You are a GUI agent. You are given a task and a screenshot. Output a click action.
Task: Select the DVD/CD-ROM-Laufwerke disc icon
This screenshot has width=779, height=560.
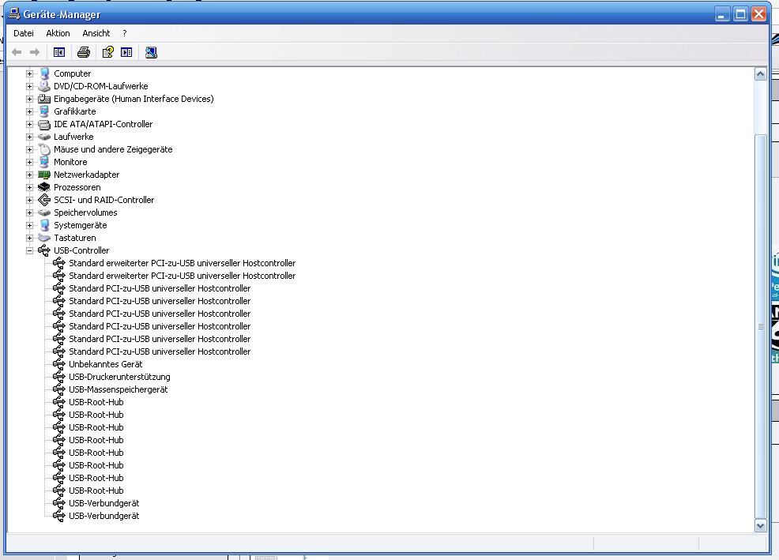[x=44, y=86]
